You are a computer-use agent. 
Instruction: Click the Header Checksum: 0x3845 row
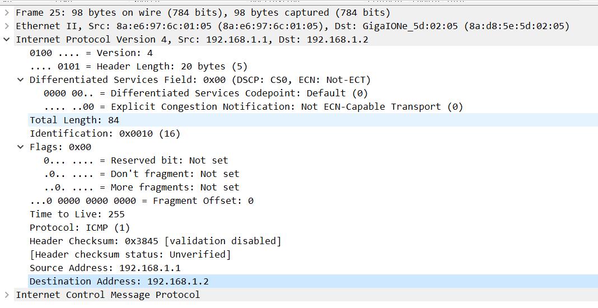point(155,241)
